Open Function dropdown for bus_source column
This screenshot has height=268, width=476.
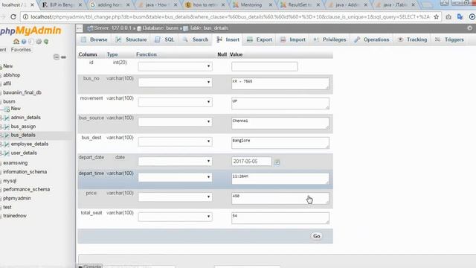[176, 122]
